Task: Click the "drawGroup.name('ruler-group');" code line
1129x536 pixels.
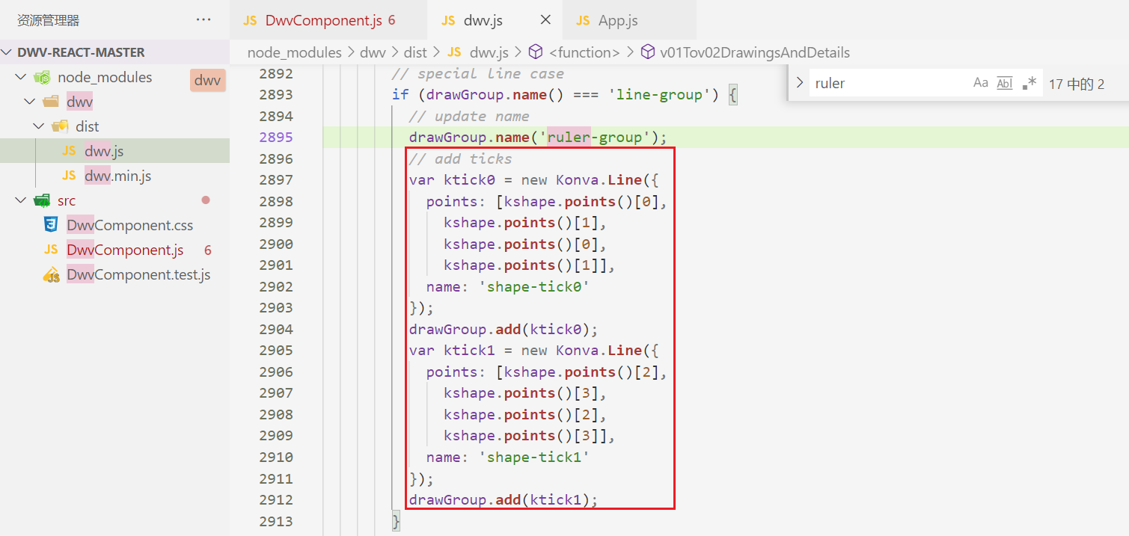Action: pos(538,138)
